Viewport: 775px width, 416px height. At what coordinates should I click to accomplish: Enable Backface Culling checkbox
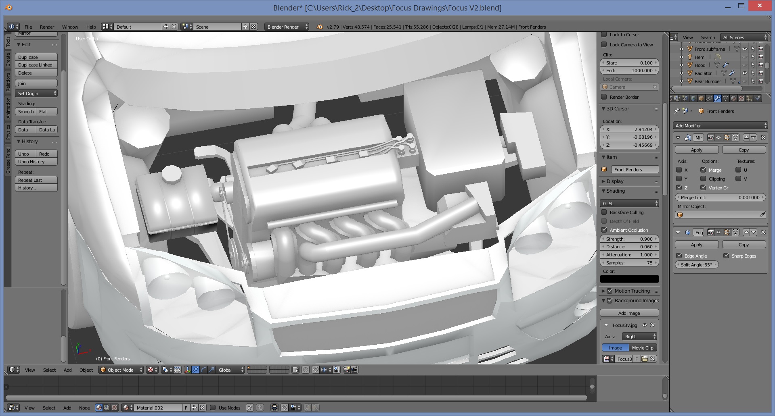click(604, 212)
